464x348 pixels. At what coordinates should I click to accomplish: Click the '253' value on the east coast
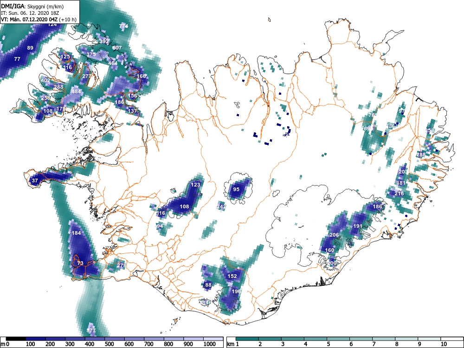(429, 130)
